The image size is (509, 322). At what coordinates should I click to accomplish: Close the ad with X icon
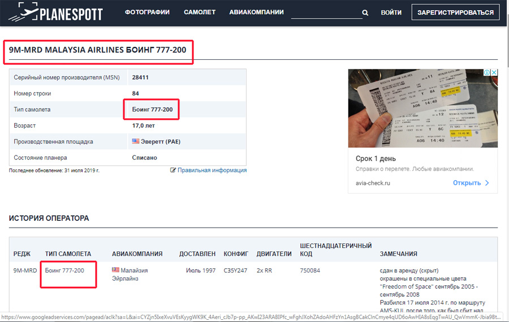click(x=494, y=72)
